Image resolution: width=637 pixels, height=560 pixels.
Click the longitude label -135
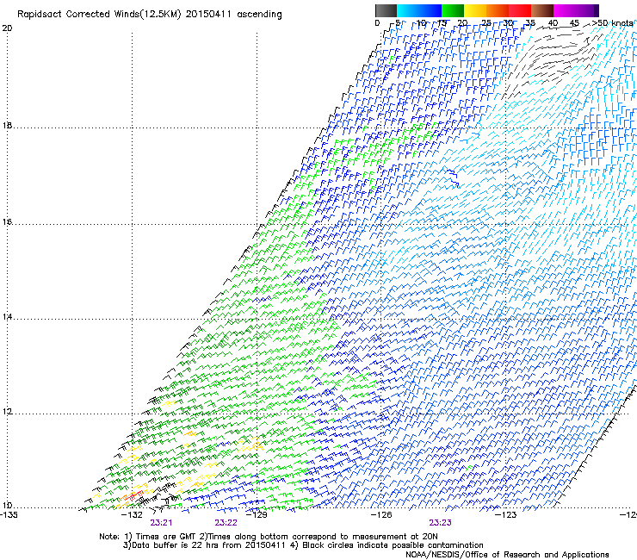tap(9, 514)
